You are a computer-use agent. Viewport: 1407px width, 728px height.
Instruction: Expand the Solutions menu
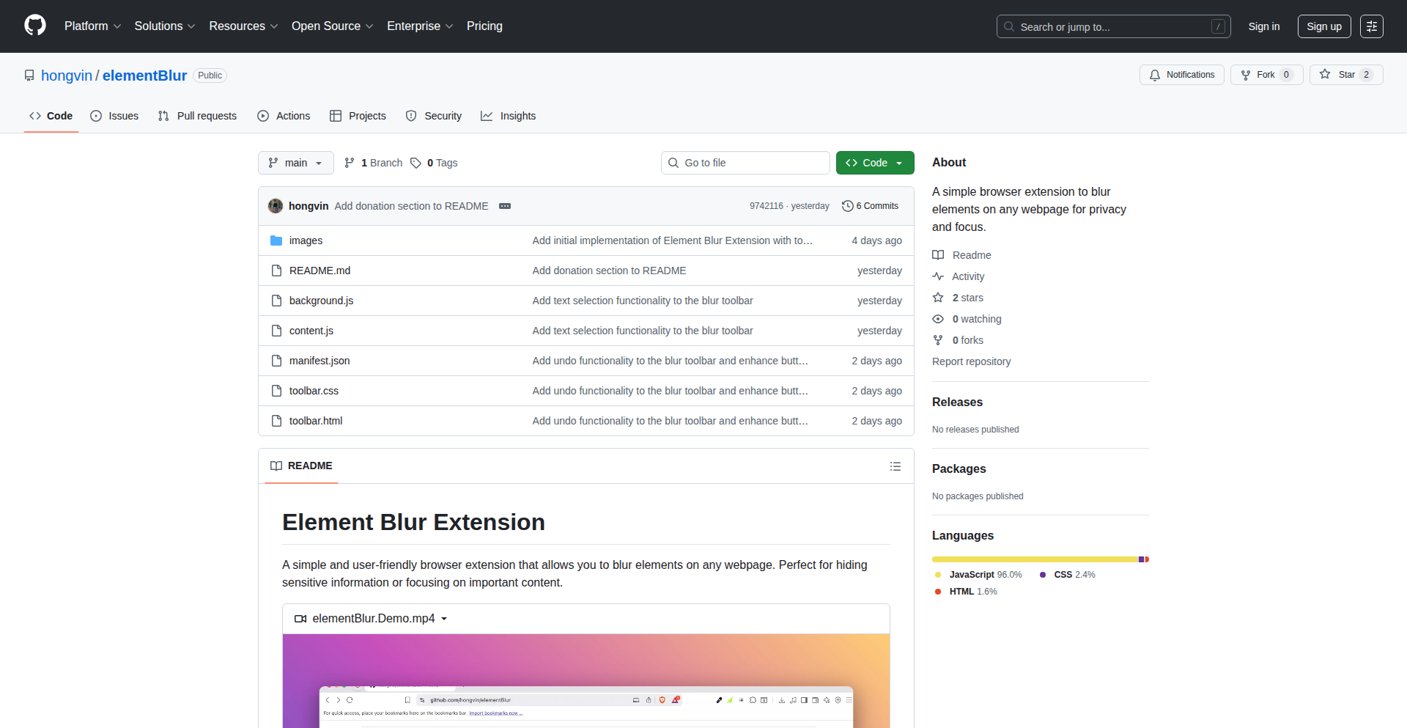(x=165, y=26)
